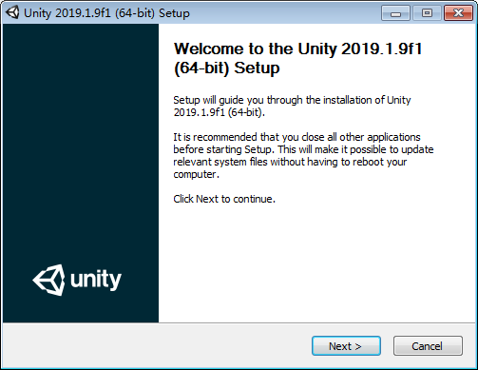Click the 'Click Next to continue.' text
Viewport: 478px width, 370px height.
pos(224,199)
